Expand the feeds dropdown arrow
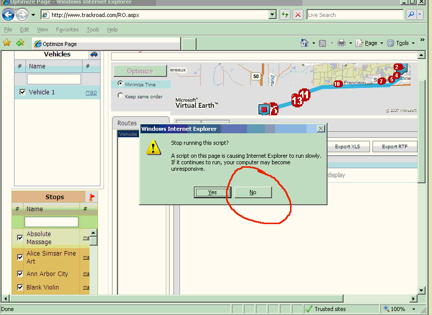Viewport: 432px width, 315px height. click(x=332, y=43)
